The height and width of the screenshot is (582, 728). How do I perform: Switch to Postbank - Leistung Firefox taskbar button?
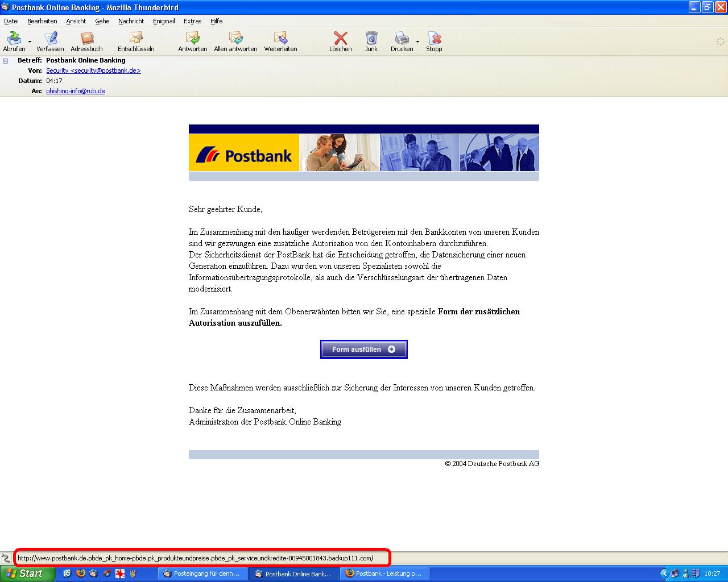pyautogui.click(x=385, y=573)
